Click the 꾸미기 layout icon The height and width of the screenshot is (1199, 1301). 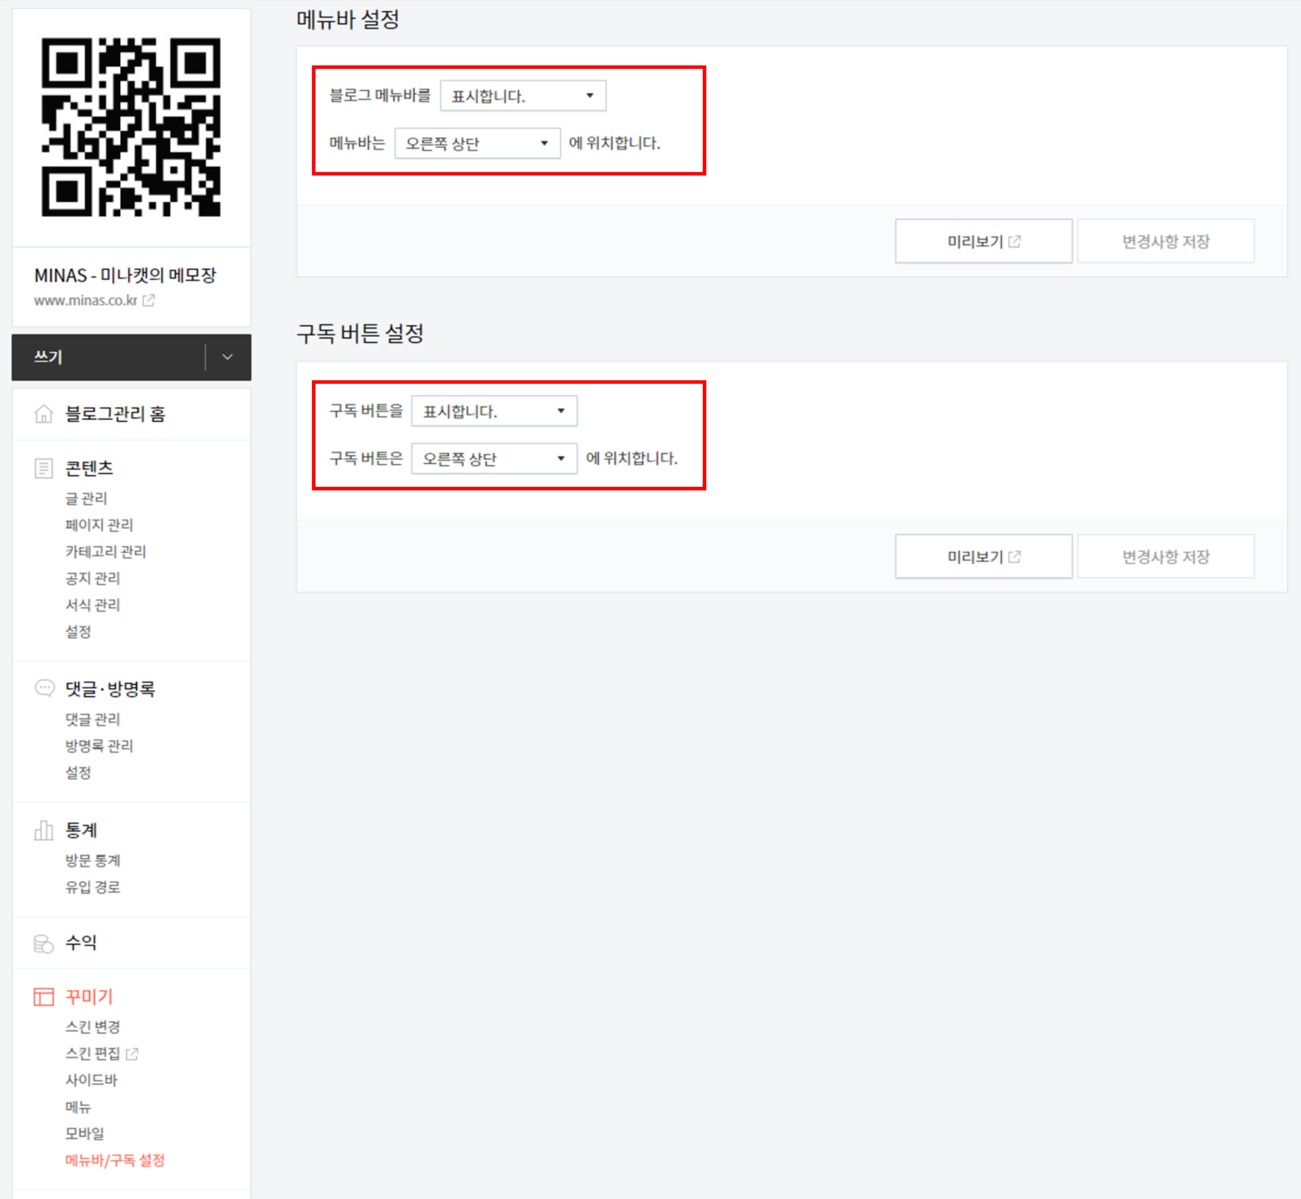coord(44,997)
